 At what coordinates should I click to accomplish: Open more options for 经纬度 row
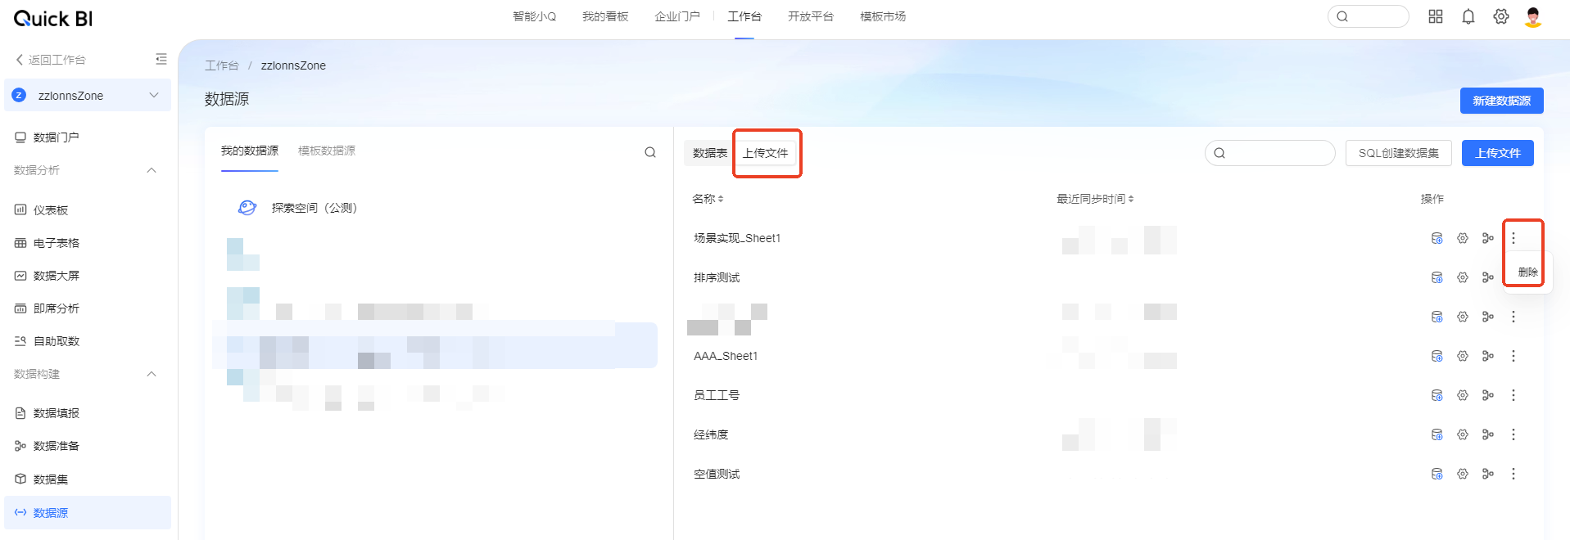1513,434
